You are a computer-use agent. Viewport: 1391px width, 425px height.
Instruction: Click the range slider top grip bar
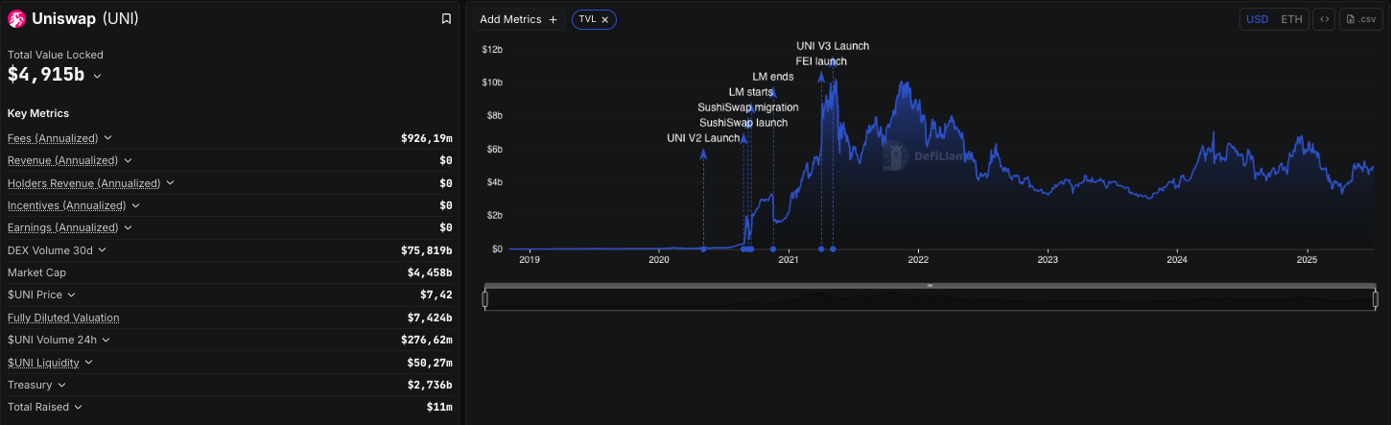coord(930,286)
